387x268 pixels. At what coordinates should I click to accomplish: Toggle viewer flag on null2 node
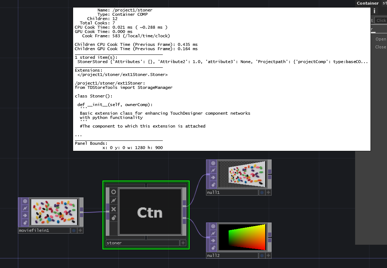coord(213,226)
